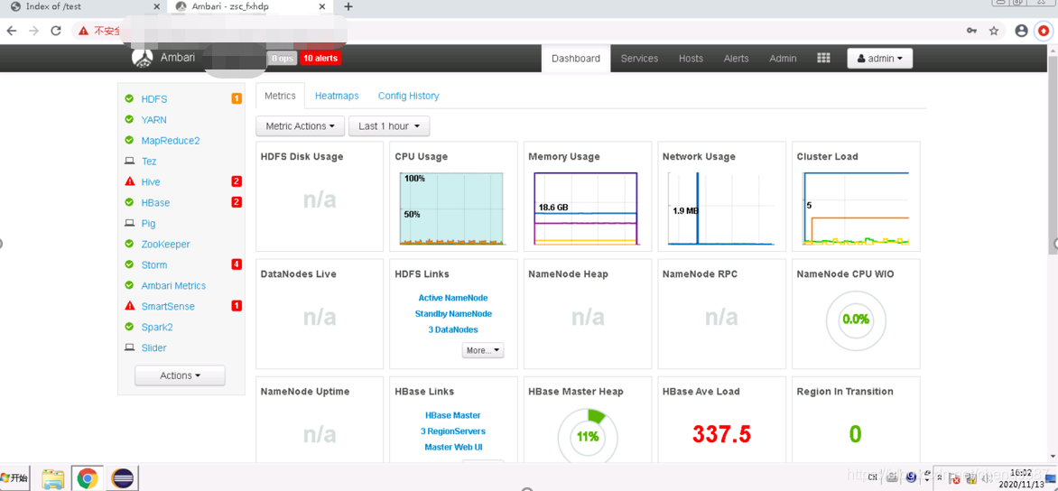The height and width of the screenshot is (491, 1058).
Task: Open the Ambari Metrics service
Action: 173,285
